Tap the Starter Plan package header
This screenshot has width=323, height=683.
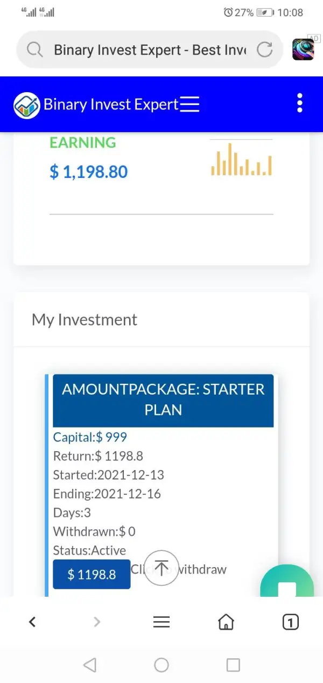163,399
